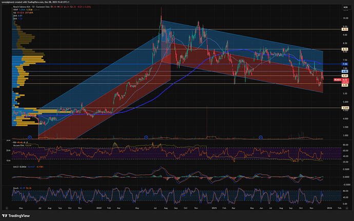Click the Stoch indicator pane label

15,188
